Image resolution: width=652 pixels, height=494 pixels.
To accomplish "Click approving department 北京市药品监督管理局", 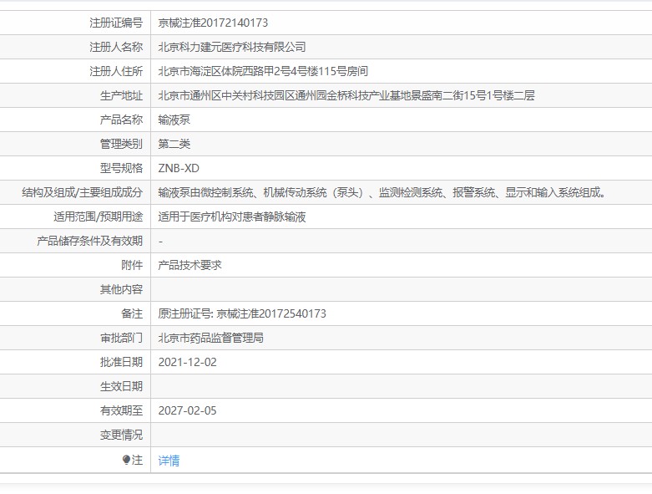I will pyautogui.click(x=211, y=338).
